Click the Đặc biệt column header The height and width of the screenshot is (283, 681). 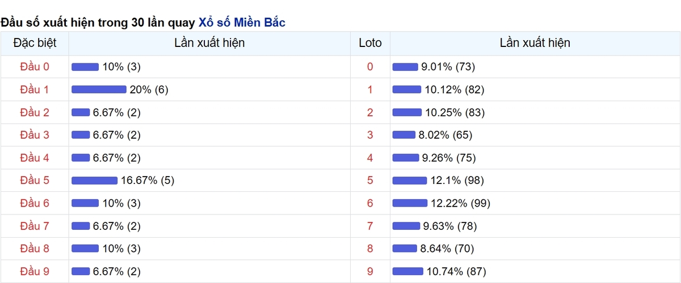click(x=35, y=43)
